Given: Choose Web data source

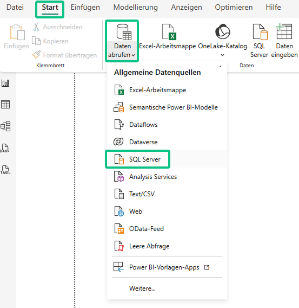Looking at the screenshot, I should tap(167, 211).
